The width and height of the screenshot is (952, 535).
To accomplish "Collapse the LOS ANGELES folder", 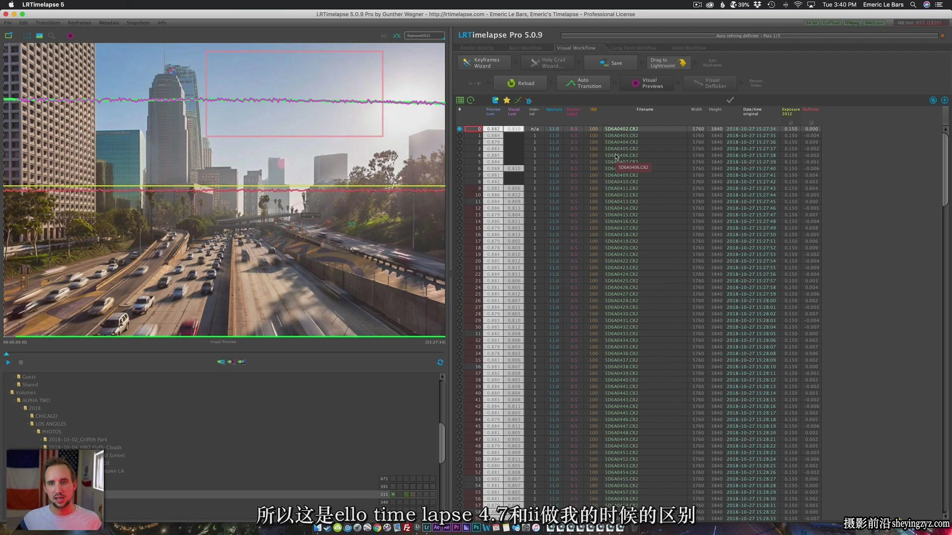I will [28, 425].
